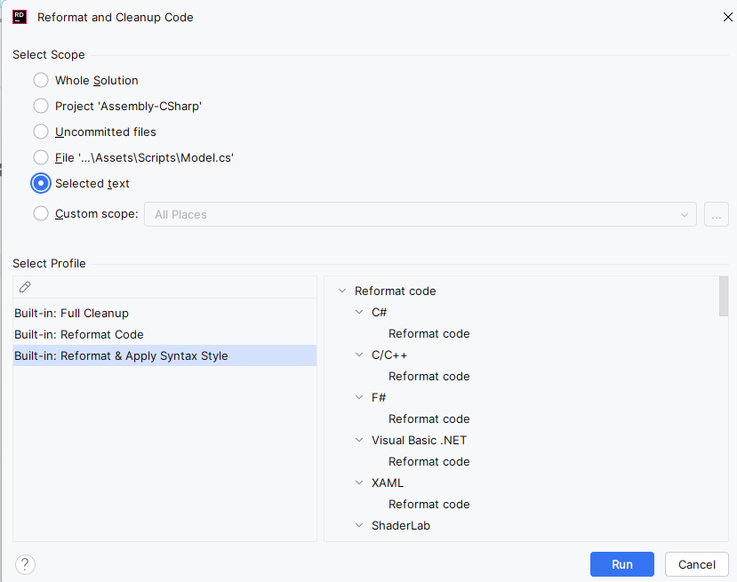Image resolution: width=737 pixels, height=582 pixels.
Task: Select the Whole Solution scope
Action: coord(40,80)
